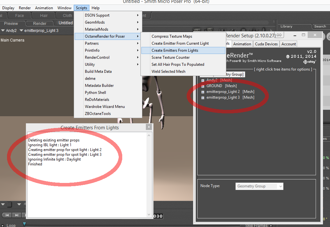Image resolution: width=330 pixels, height=227 pixels.
Task: Expand the Andy2 mesh tree node
Action: click(x=203, y=80)
